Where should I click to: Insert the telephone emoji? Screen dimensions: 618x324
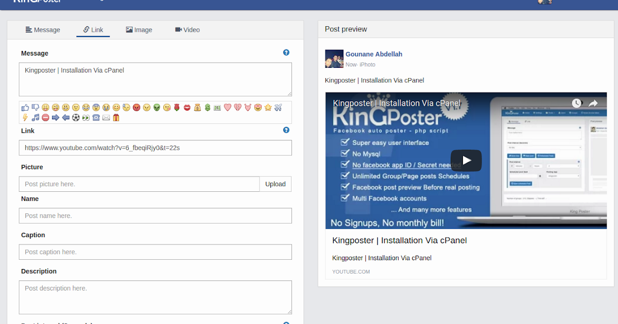96,117
